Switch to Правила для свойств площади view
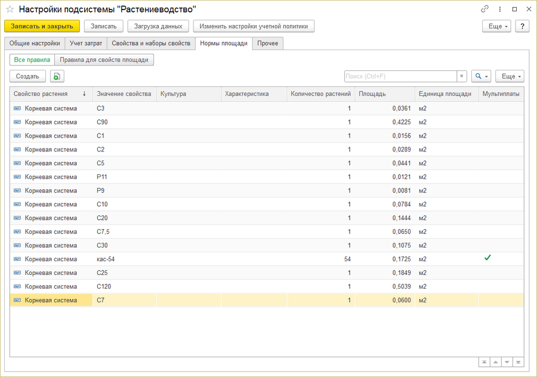The image size is (537, 377). [104, 60]
